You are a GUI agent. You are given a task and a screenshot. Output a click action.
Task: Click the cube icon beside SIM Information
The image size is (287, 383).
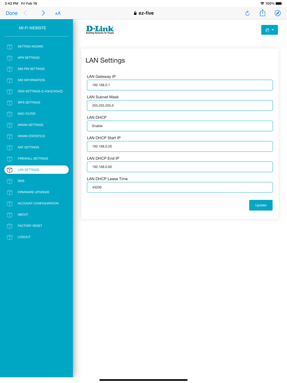(x=9, y=80)
